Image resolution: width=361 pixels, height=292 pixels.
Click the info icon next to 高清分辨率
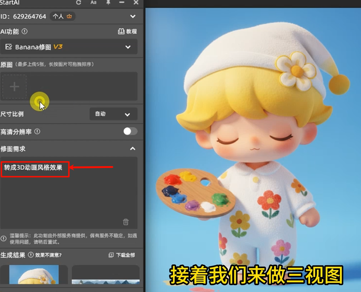point(37,131)
